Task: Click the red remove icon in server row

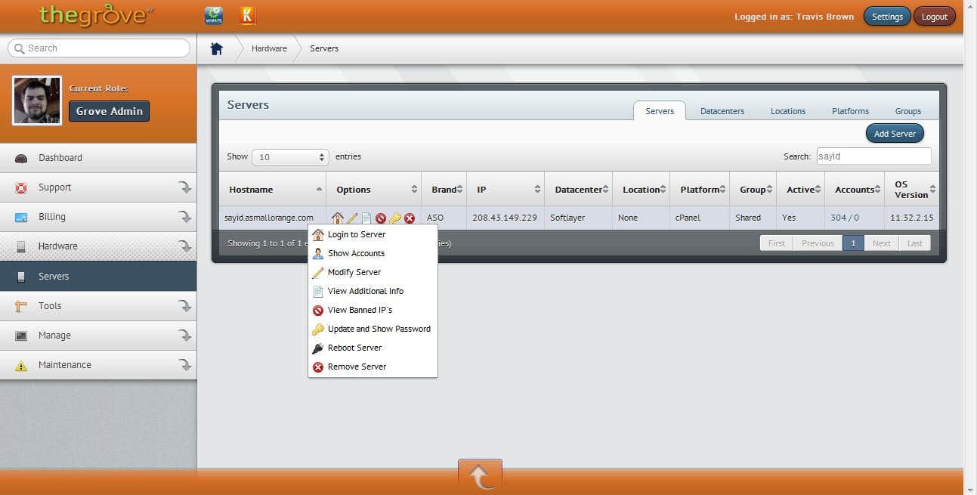Action: click(x=410, y=218)
